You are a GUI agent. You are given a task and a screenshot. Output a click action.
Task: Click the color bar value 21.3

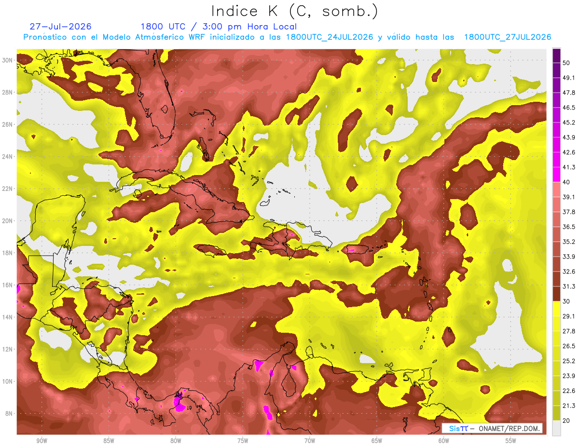click(569, 406)
